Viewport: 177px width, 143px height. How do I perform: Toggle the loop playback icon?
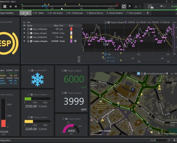coord(124,6)
